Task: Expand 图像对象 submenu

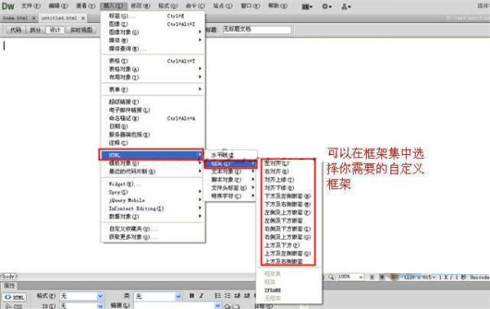Action: (153, 32)
